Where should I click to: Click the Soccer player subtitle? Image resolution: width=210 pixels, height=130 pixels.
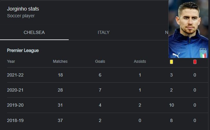click(21, 15)
